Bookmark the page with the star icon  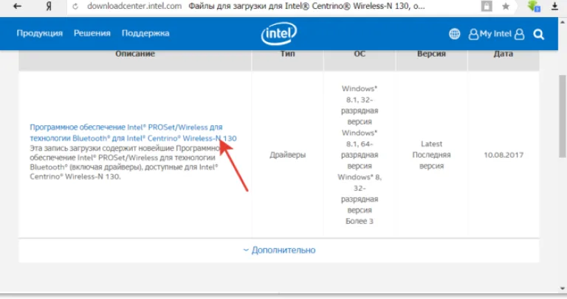[506, 7]
